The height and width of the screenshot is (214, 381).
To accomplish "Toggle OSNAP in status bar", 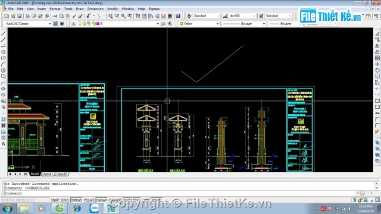I will (x=101, y=200).
